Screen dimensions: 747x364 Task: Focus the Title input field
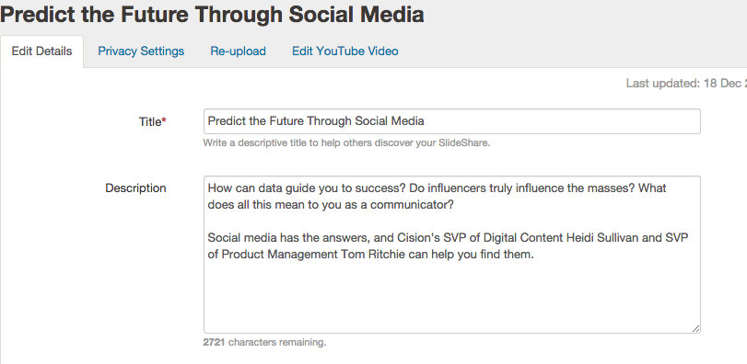[451, 121]
